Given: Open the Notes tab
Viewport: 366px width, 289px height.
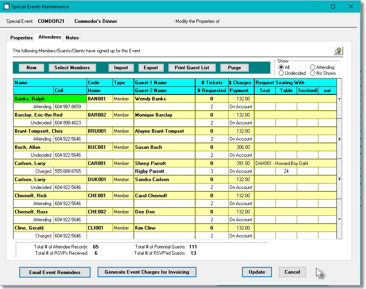Looking at the screenshot, I should (72, 37).
